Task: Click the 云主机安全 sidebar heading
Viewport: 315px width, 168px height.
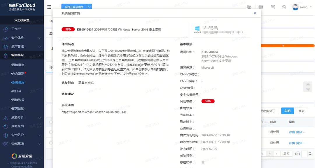Action: pos(22,20)
